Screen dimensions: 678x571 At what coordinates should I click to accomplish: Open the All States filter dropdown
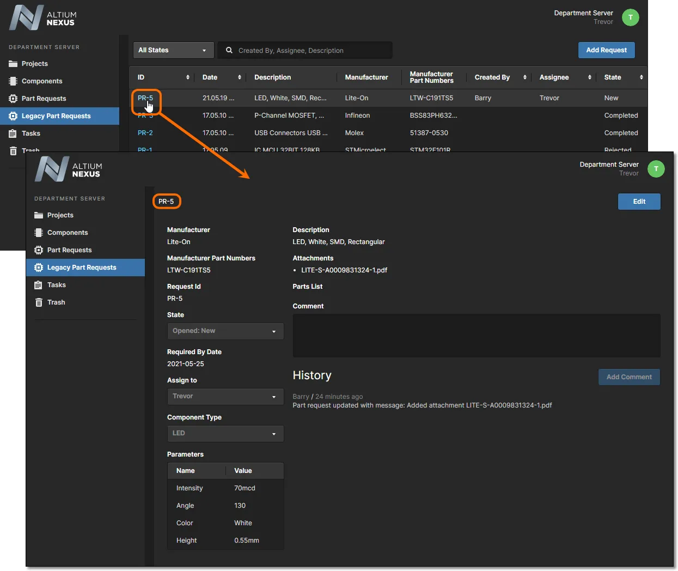172,50
